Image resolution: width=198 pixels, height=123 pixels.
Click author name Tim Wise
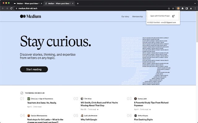(88, 99)
